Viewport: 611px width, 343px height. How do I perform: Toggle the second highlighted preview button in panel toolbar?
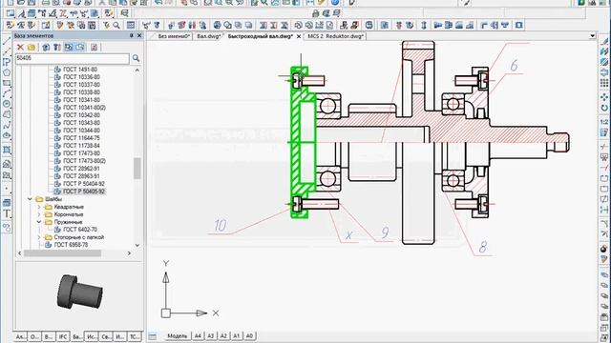(x=80, y=48)
